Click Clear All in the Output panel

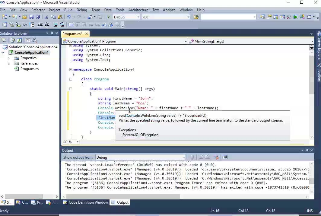[x=216, y=157]
